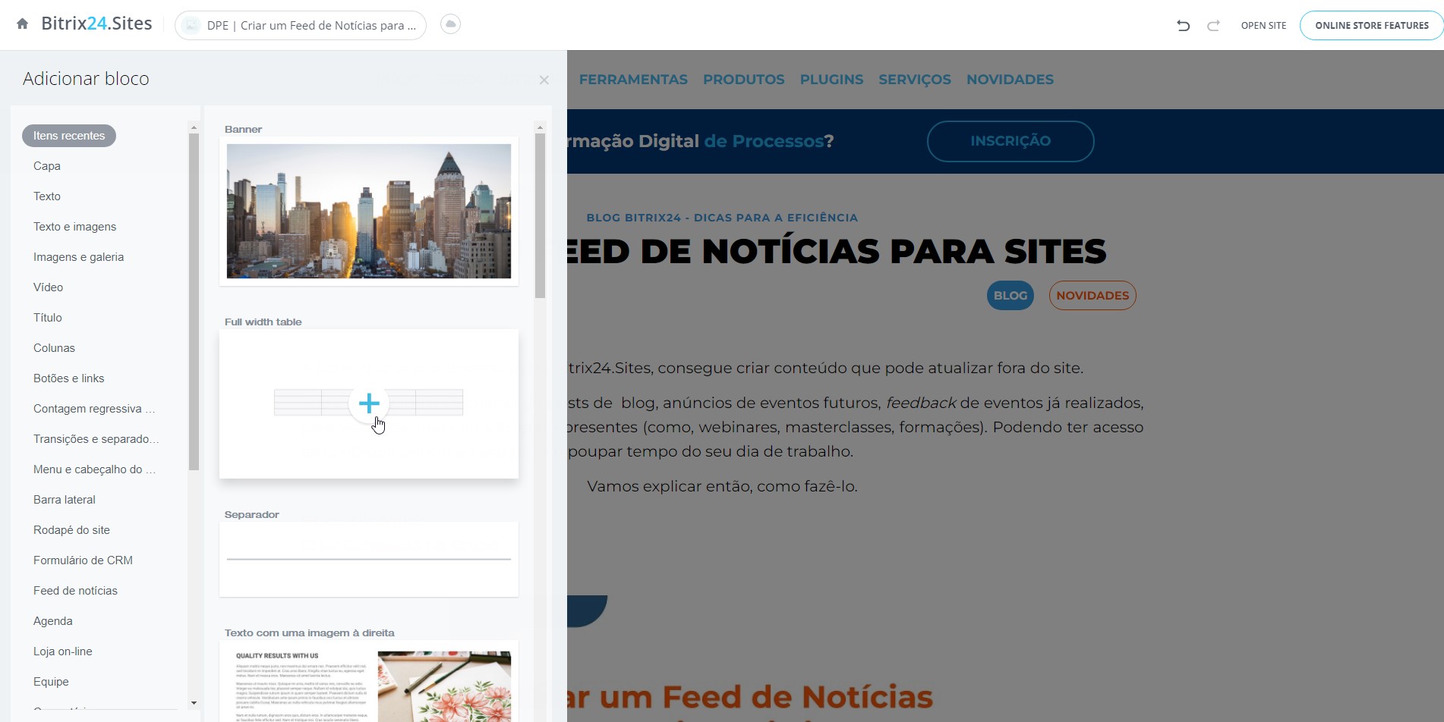Click the BLOG tag pill

[x=1010, y=296]
